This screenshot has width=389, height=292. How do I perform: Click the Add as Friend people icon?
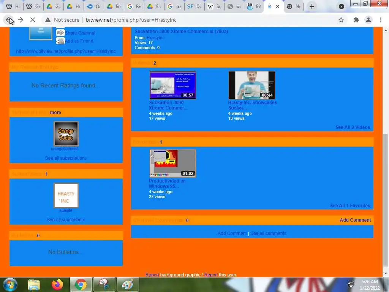tap(60, 41)
